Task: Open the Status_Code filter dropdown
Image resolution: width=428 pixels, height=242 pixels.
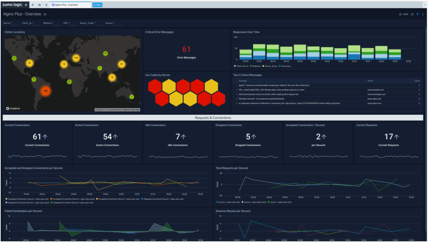Action: click(91, 23)
